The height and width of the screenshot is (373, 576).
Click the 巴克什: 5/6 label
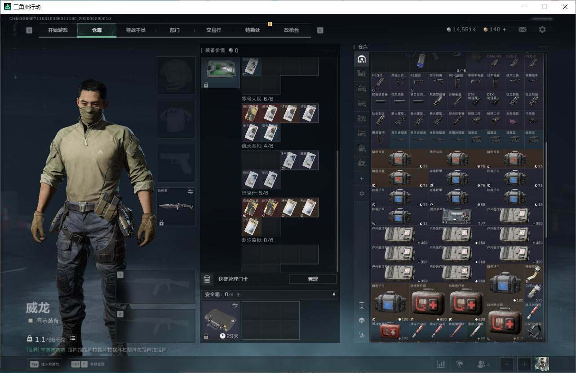pyautogui.click(x=255, y=193)
